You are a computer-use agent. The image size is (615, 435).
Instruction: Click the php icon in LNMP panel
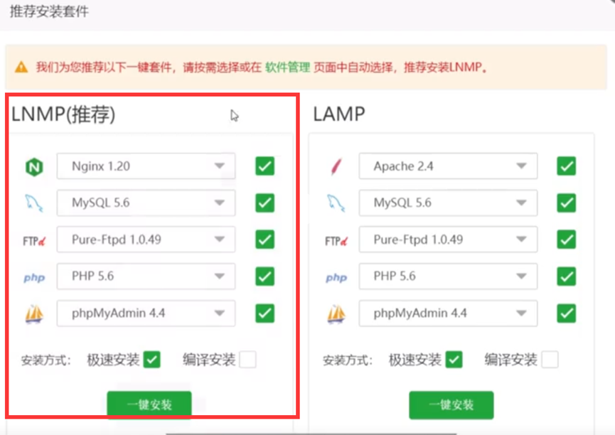(x=34, y=278)
